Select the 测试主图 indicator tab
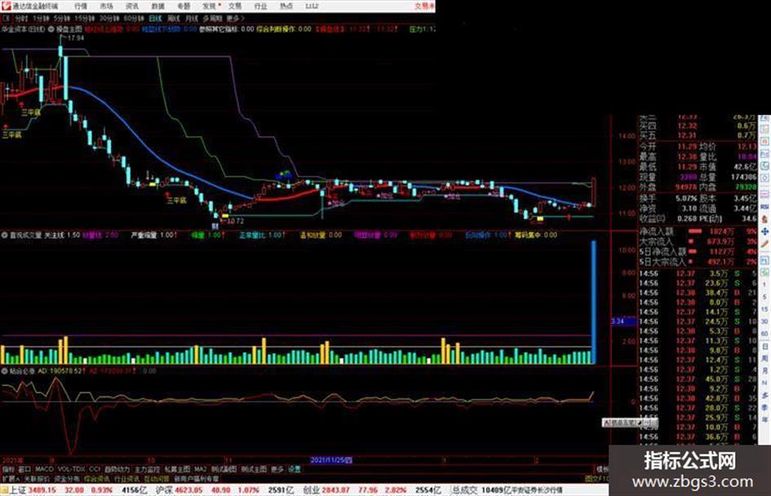771x496 pixels. coord(254,469)
